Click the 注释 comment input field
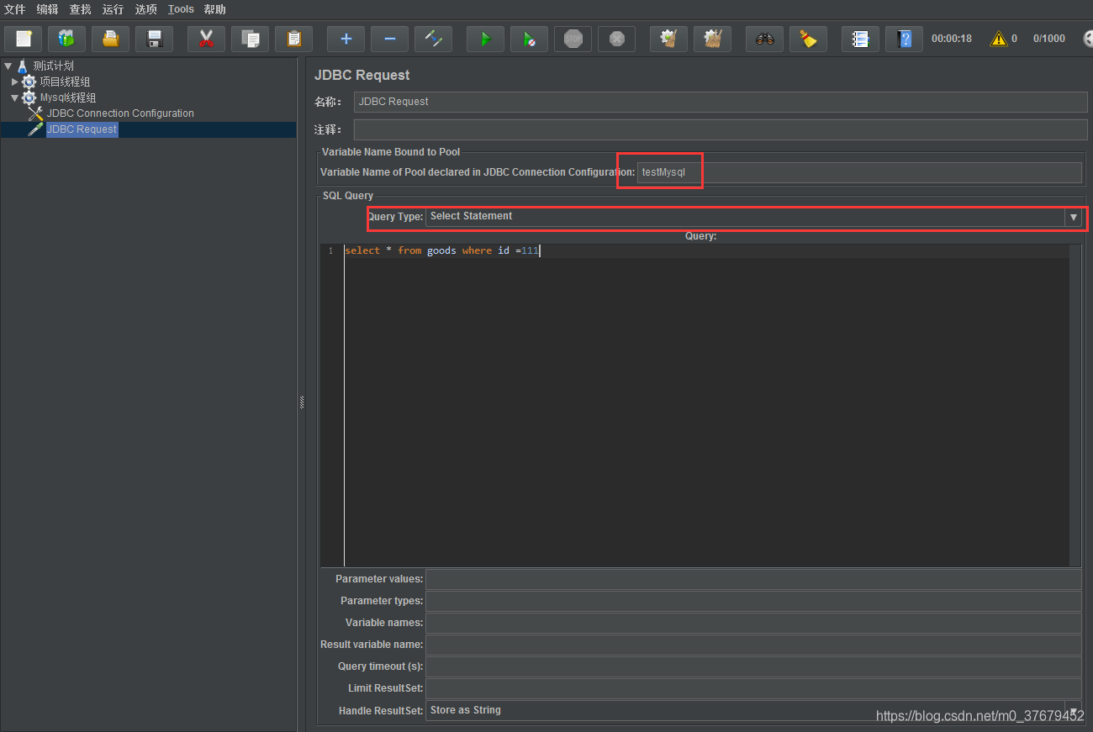 click(721, 129)
